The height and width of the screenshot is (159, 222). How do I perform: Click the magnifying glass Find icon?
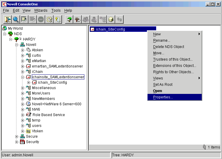[x=16, y=19]
